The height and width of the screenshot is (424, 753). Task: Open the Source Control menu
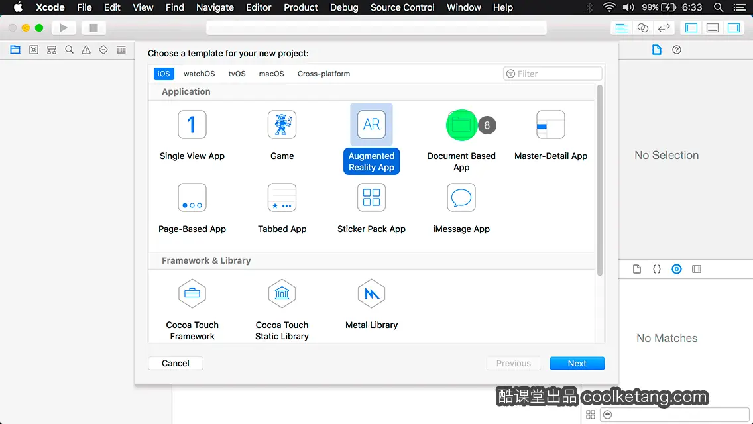pyautogui.click(x=402, y=7)
